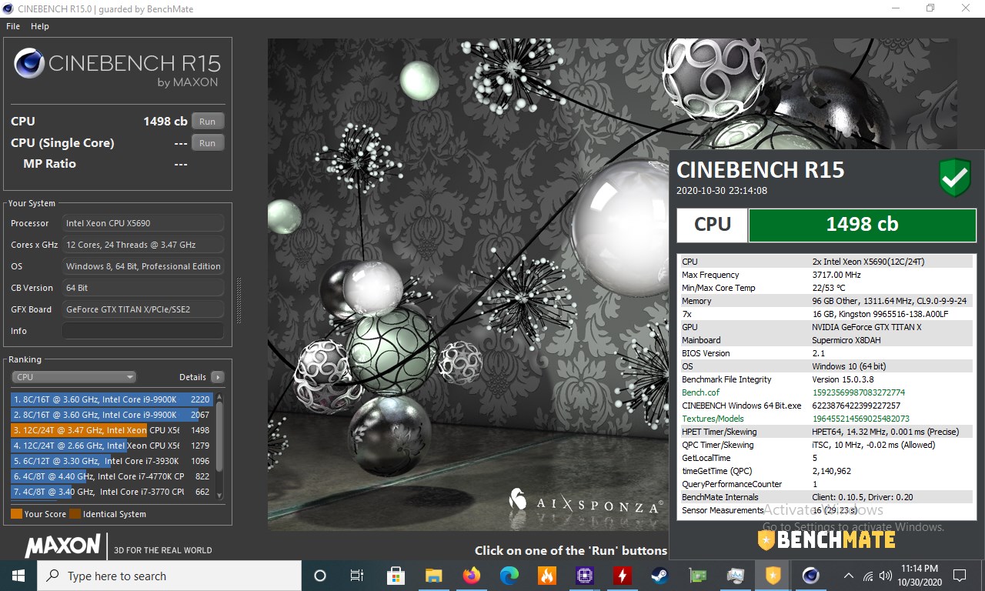
Task: Click the Cinebench logo sphere icon
Action: pyautogui.click(x=29, y=63)
